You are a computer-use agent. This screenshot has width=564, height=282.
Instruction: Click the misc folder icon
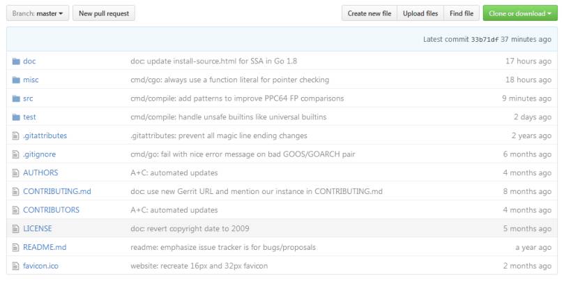coord(16,80)
